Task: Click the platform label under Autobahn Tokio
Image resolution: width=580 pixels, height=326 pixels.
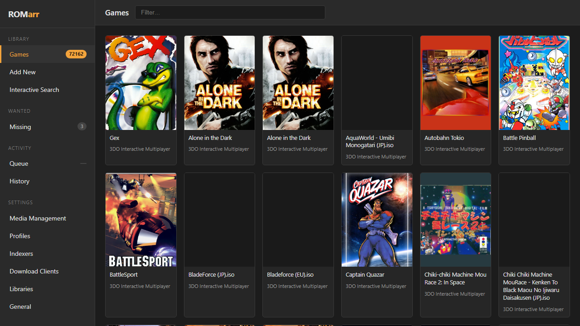Action: (x=455, y=149)
